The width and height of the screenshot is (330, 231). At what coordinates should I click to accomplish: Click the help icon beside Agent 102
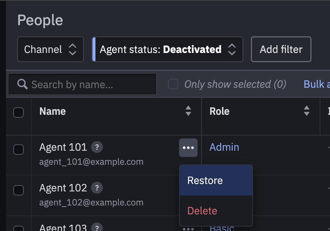pyautogui.click(x=97, y=188)
